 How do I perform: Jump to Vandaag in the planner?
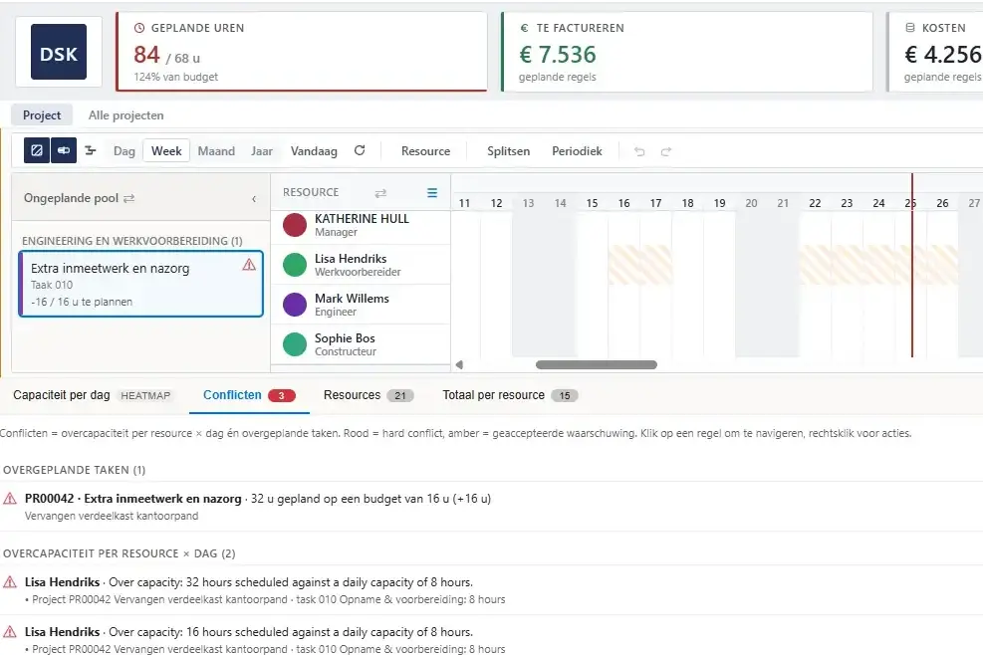[x=314, y=151]
